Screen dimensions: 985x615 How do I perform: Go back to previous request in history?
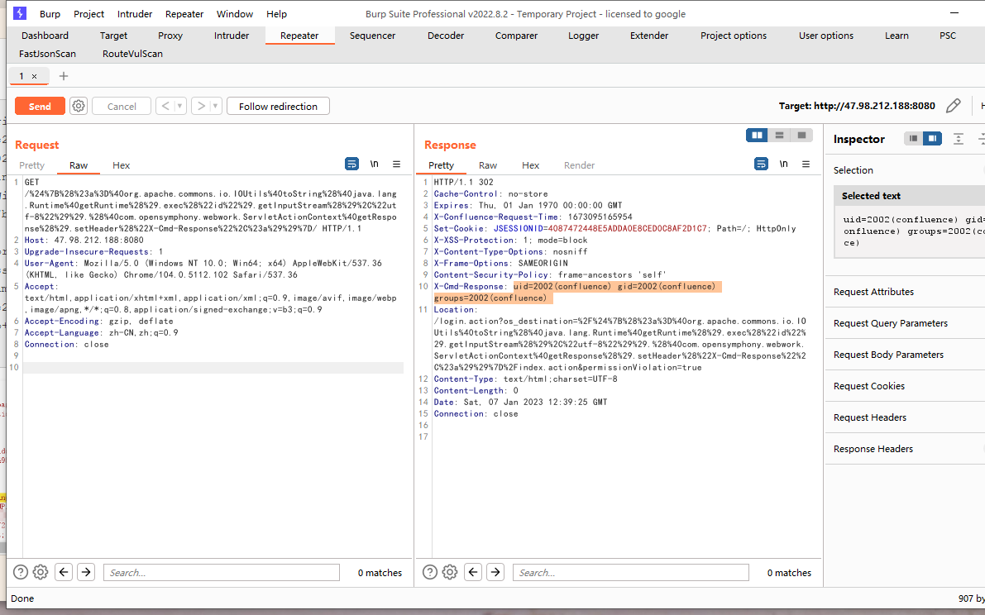click(x=165, y=106)
